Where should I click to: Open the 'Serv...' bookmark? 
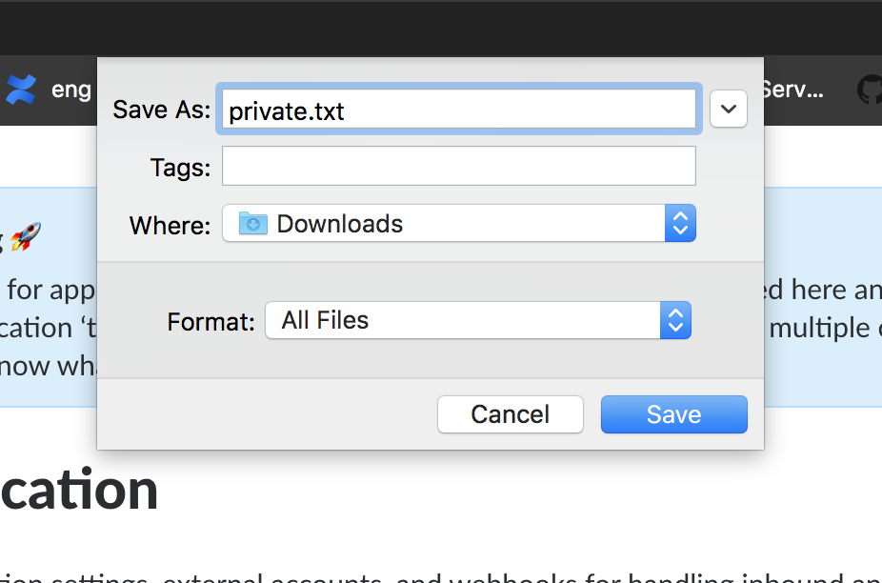tap(792, 90)
